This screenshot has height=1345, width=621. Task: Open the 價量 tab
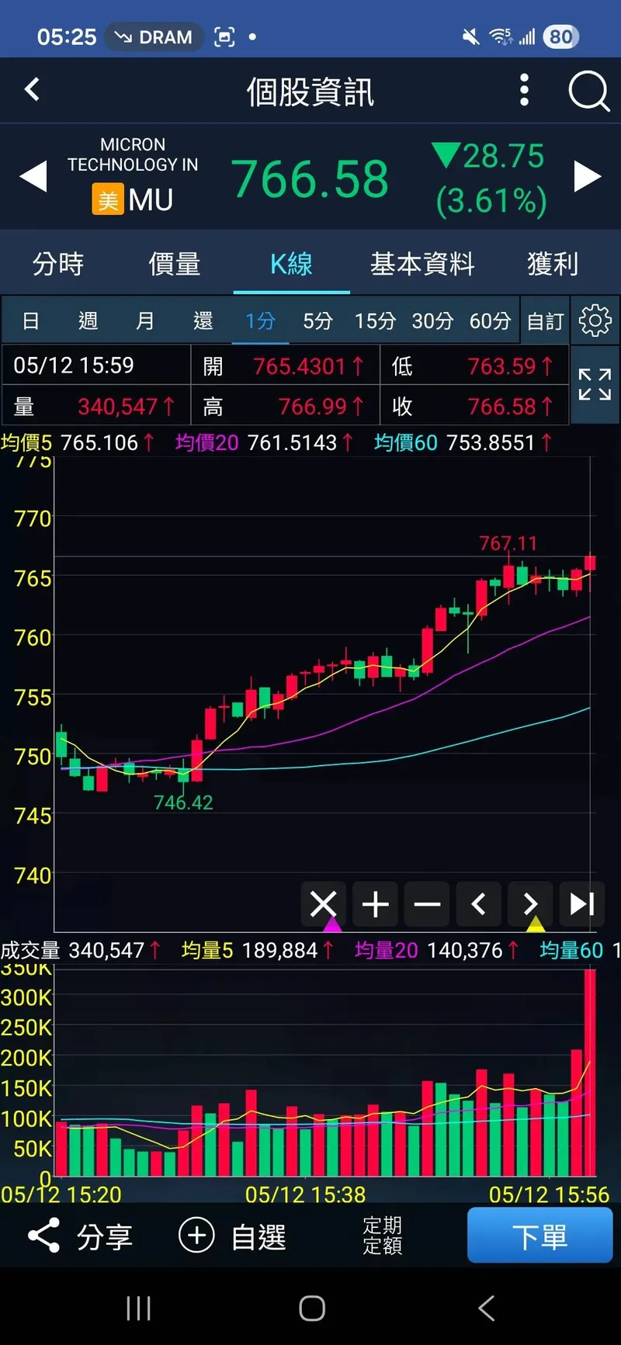(x=175, y=264)
